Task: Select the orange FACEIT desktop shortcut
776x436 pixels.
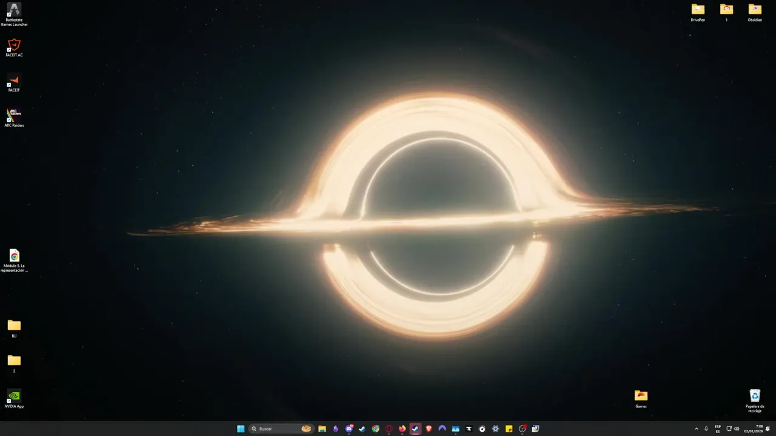Action: [x=14, y=83]
